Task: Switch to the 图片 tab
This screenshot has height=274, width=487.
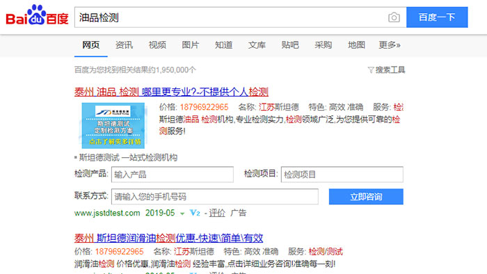Action: click(x=191, y=45)
